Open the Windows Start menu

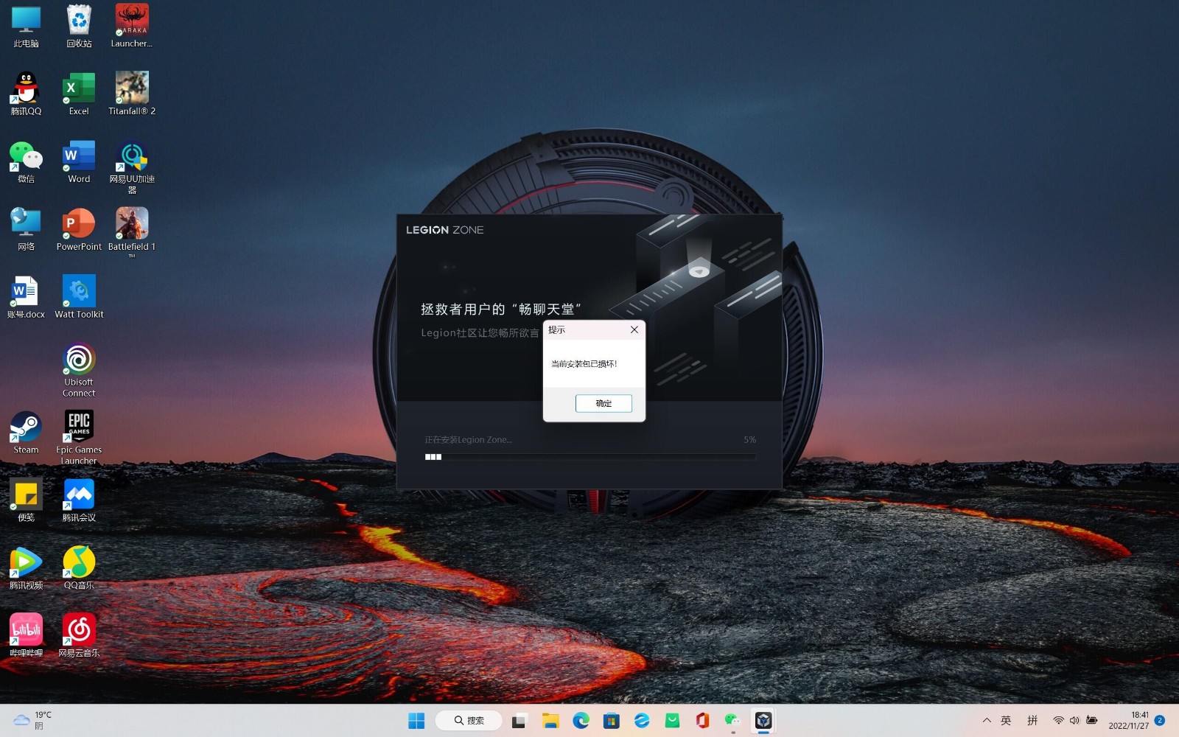click(416, 720)
